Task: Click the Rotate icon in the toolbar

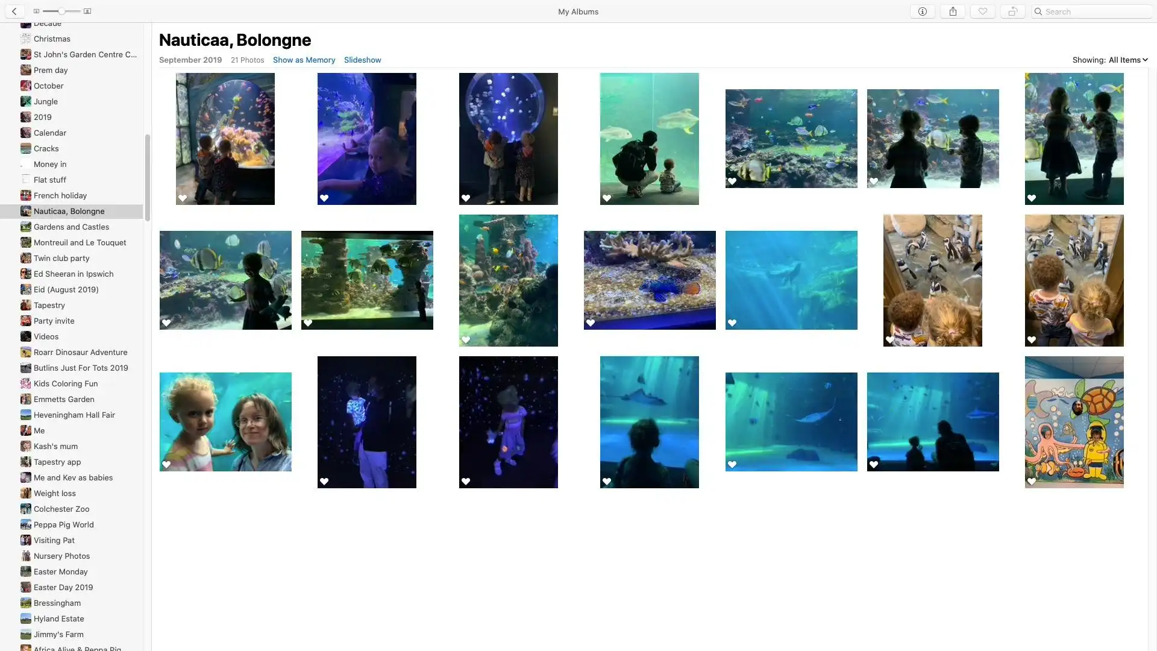Action: click(1013, 11)
